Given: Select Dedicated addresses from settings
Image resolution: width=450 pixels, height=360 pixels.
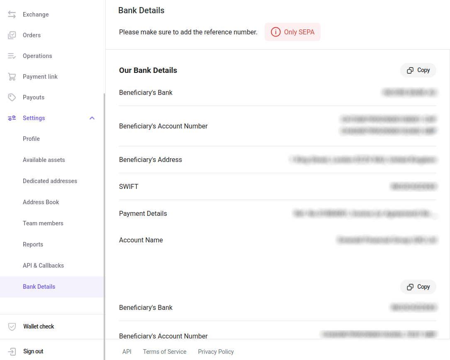Looking at the screenshot, I should tap(50, 181).
